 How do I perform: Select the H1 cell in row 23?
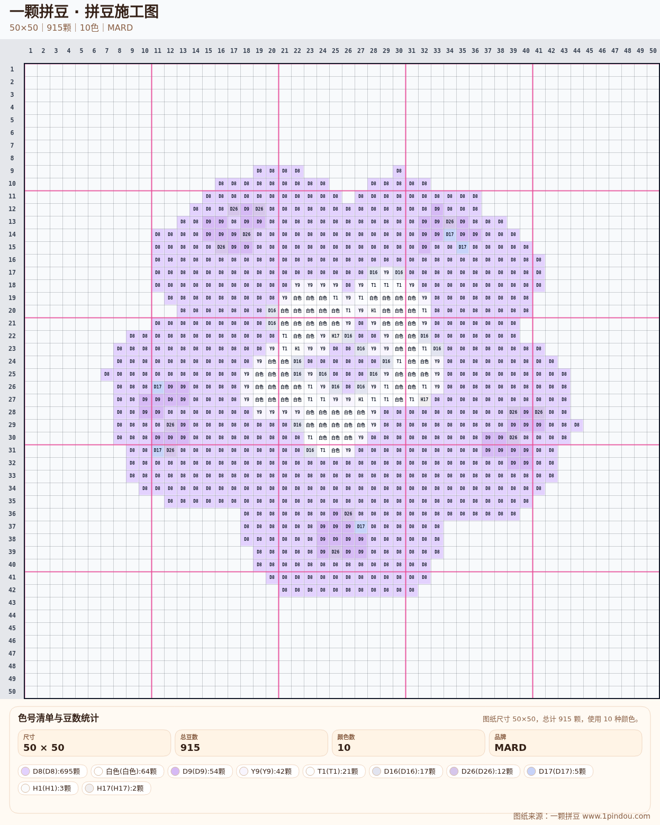(297, 349)
